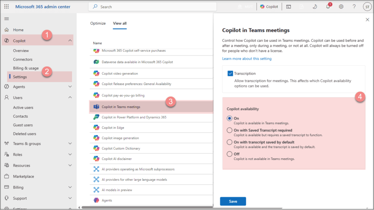Image resolution: width=374 pixels, height=210 pixels.
Task: Select the On availability radio button
Action: tap(229, 118)
